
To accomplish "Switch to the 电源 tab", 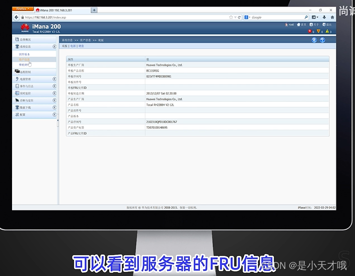I will (x=73, y=46).
